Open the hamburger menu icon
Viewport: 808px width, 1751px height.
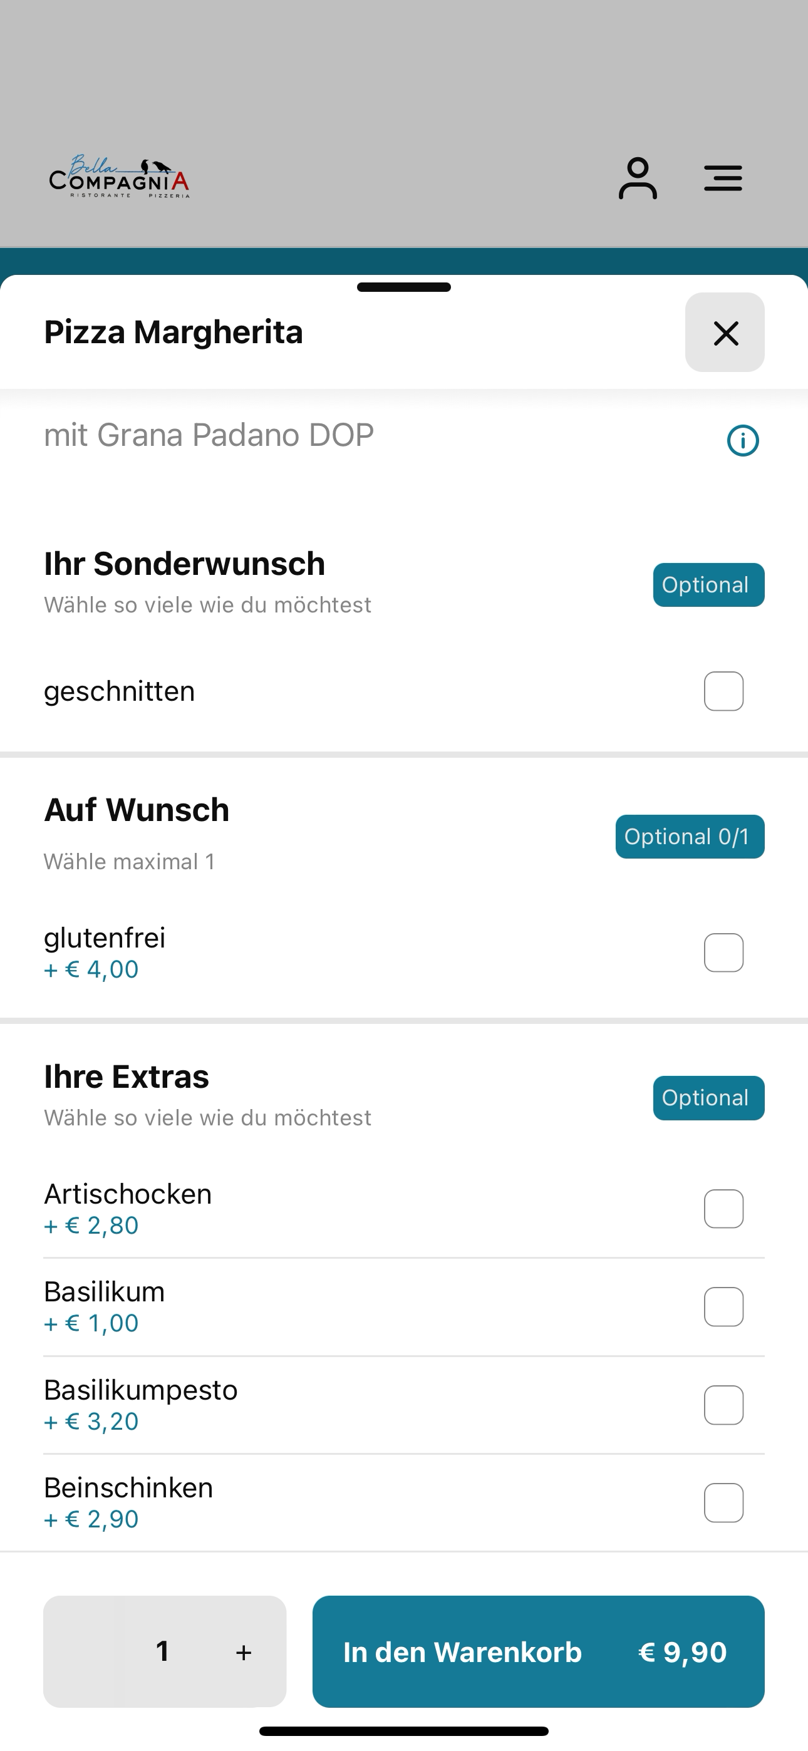(x=722, y=178)
